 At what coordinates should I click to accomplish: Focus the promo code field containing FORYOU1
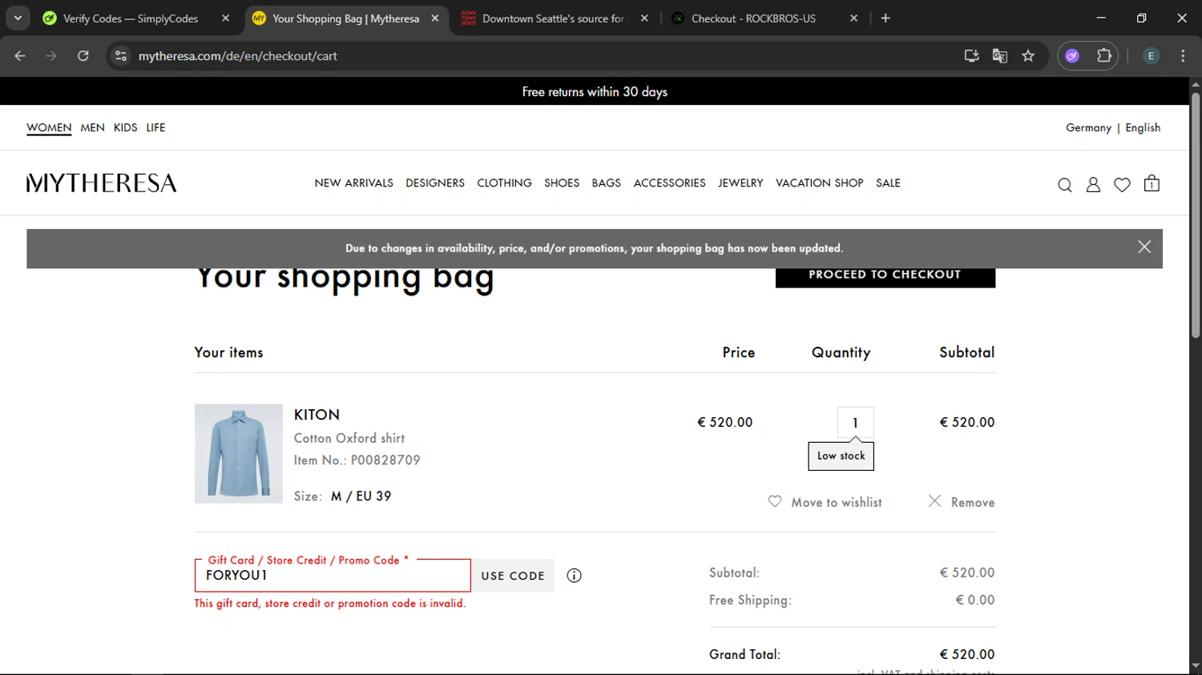[333, 576]
